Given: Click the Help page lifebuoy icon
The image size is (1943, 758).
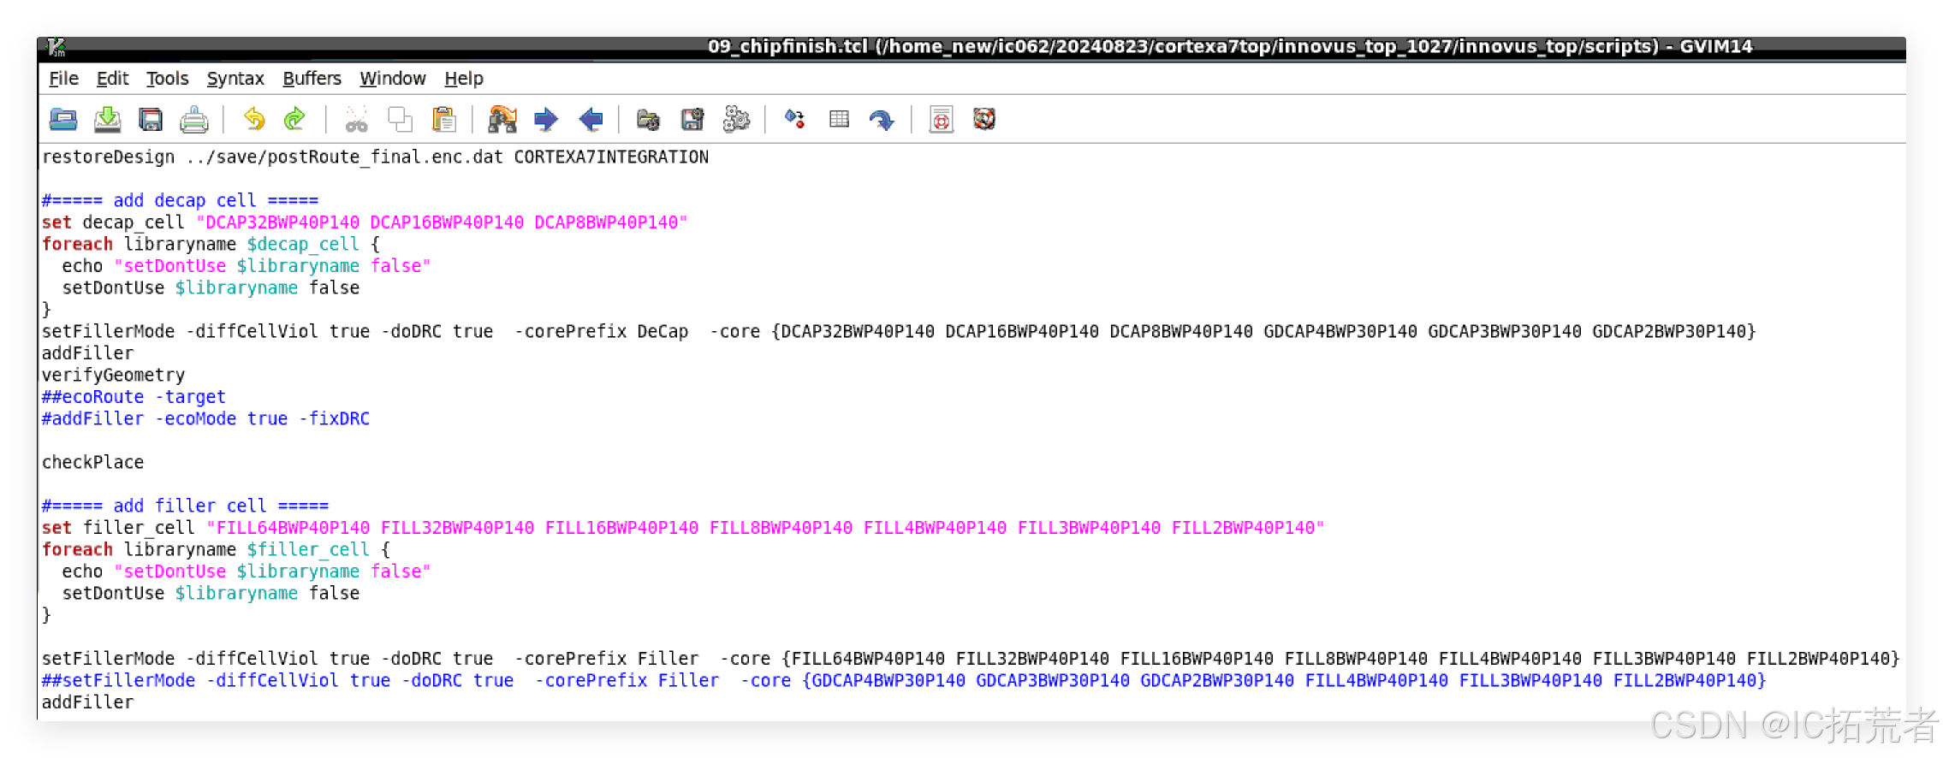Looking at the screenshot, I should 942,120.
